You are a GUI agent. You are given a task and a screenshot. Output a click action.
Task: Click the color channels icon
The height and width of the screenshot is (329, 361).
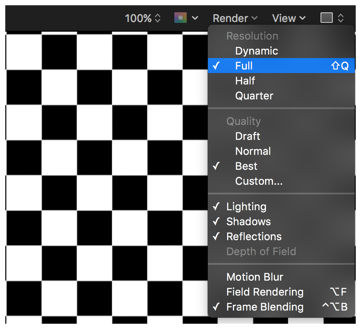pyautogui.click(x=180, y=18)
